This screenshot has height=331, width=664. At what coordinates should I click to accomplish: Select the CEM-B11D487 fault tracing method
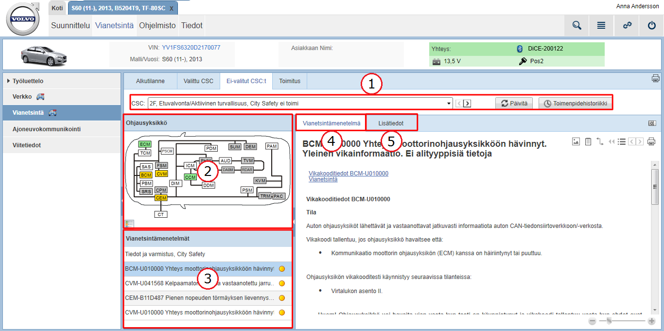click(x=208, y=298)
